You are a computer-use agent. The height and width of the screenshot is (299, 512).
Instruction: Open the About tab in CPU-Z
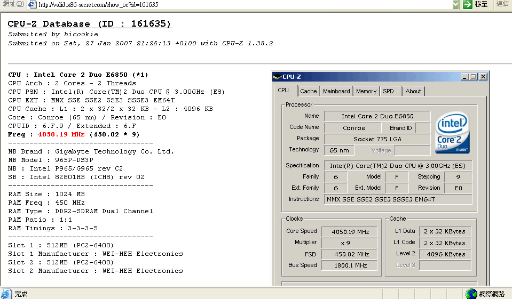click(x=413, y=91)
